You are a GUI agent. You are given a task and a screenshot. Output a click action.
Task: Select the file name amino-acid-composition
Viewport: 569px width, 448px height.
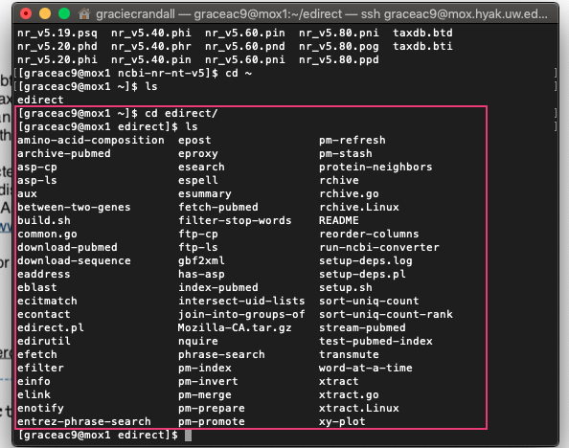(91, 140)
